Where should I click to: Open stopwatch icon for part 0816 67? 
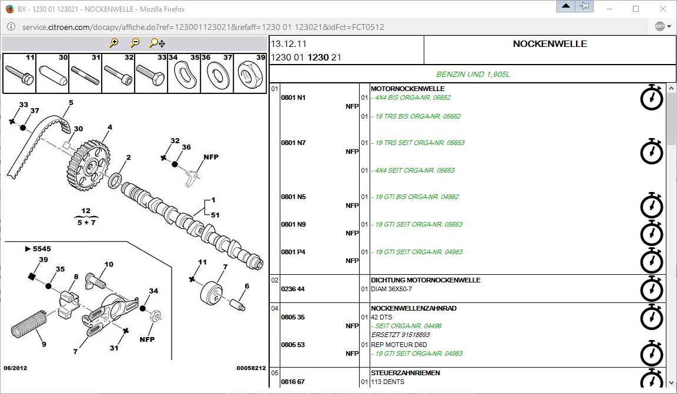pos(652,378)
